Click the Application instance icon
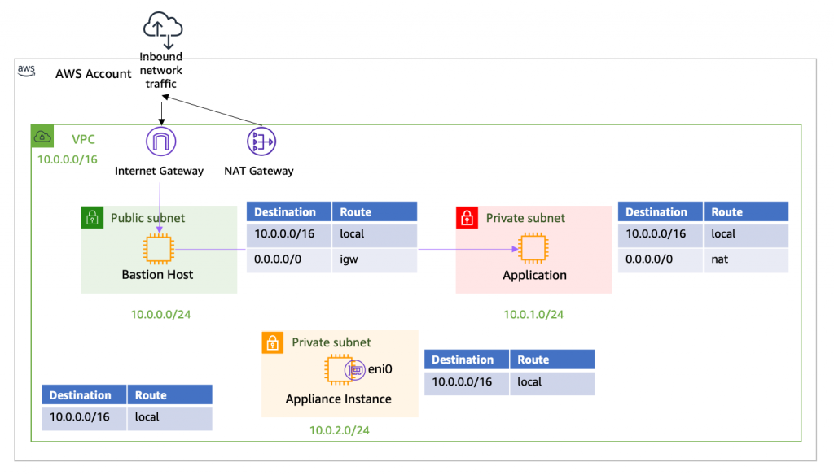The width and height of the screenshot is (834, 475). [533, 248]
